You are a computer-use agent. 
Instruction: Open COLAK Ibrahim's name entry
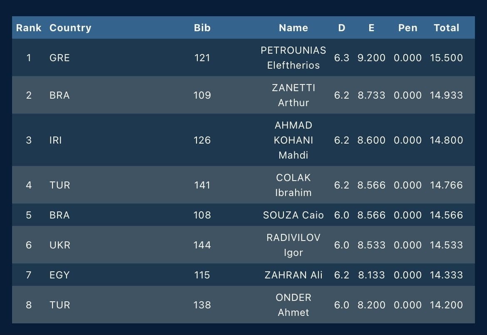pos(293,185)
